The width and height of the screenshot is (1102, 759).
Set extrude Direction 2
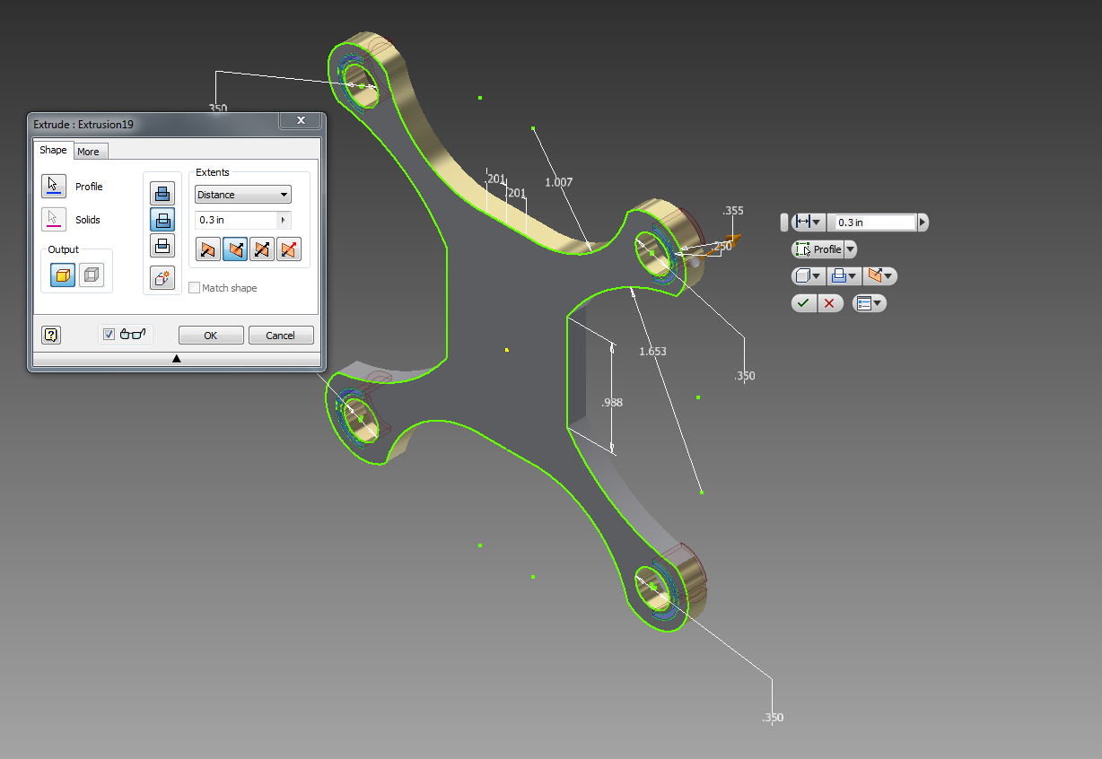point(235,249)
